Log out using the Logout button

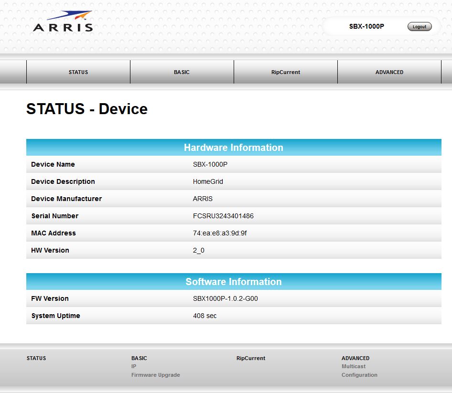[420, 27]
